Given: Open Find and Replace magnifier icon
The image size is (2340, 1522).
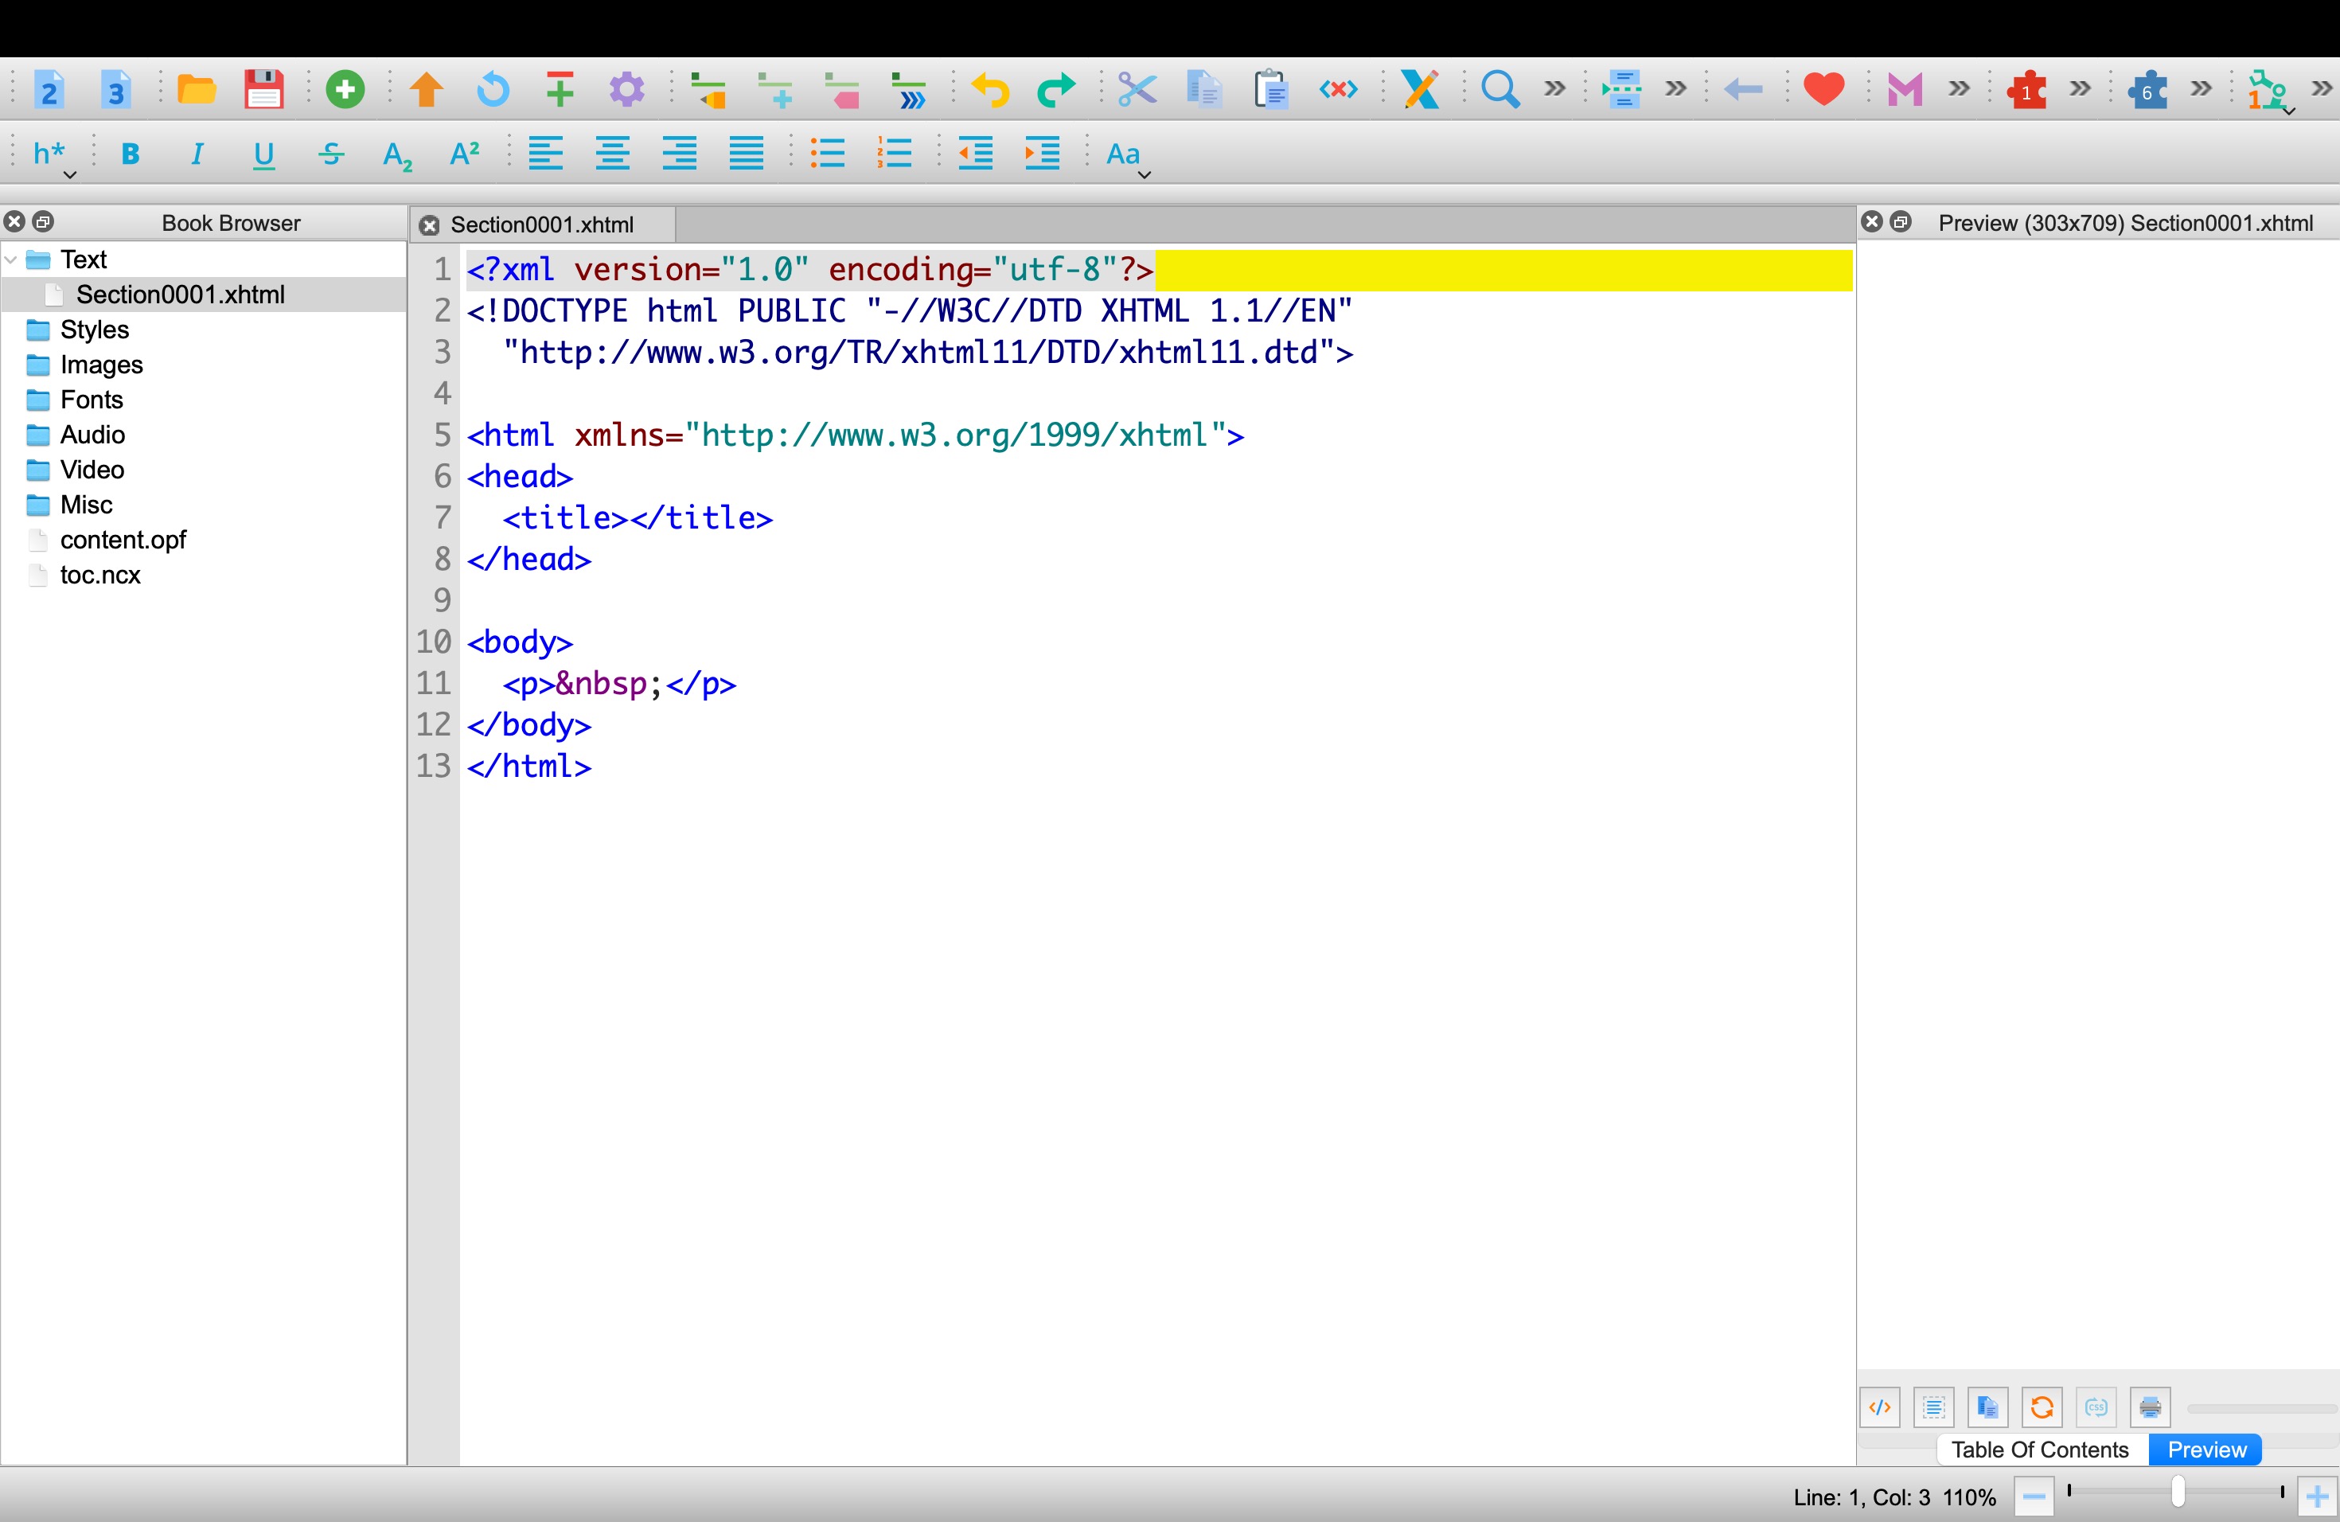Looking at the screenshot, I should 1500,89.
